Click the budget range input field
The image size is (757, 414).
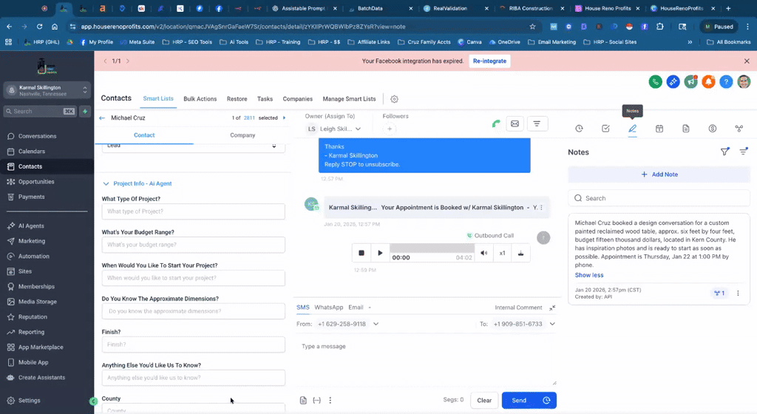pyautogui.click(x=193, y=245)
